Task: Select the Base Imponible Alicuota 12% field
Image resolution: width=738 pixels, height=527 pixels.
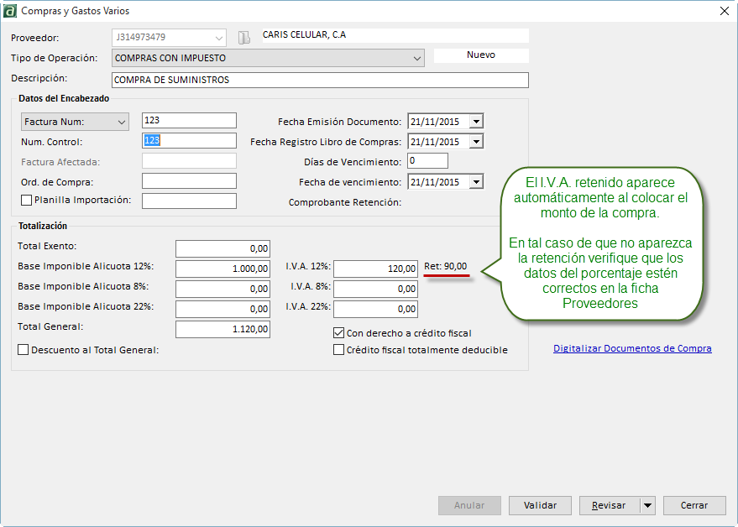Action: 222,269
